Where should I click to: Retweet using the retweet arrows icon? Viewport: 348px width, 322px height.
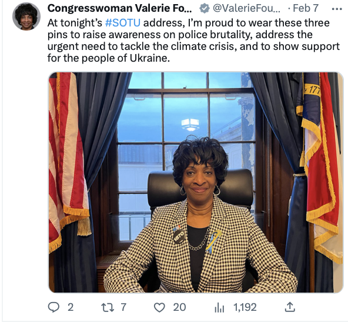point(108,307)
